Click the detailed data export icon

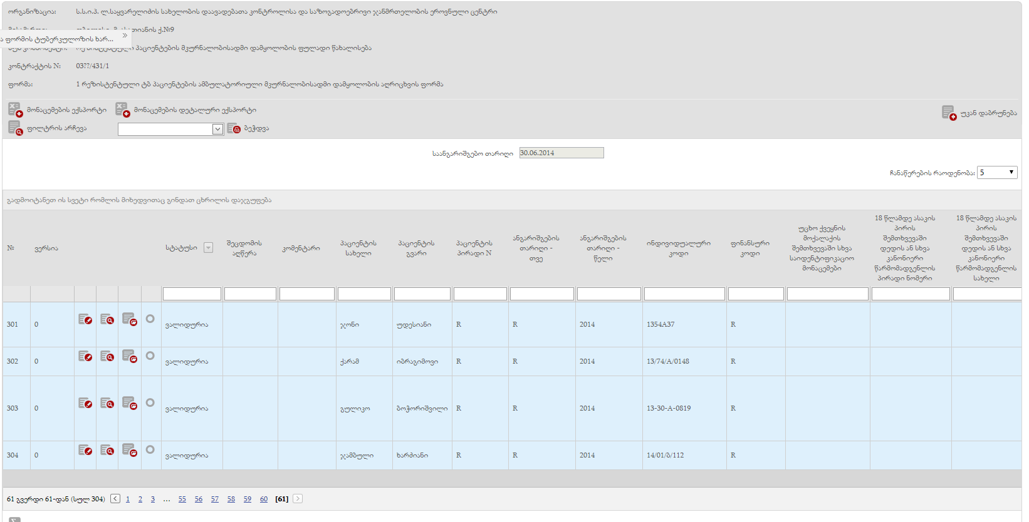[122, 110]
